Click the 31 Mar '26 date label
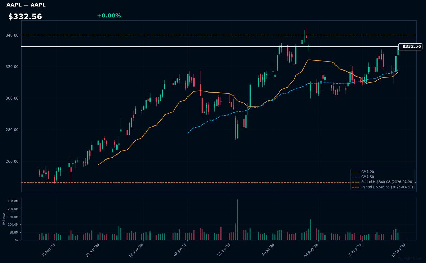426x263 pixels. pyautogui.click(x=49, y=250)
